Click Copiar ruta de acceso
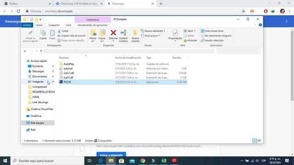 click(x=72, y=36)
